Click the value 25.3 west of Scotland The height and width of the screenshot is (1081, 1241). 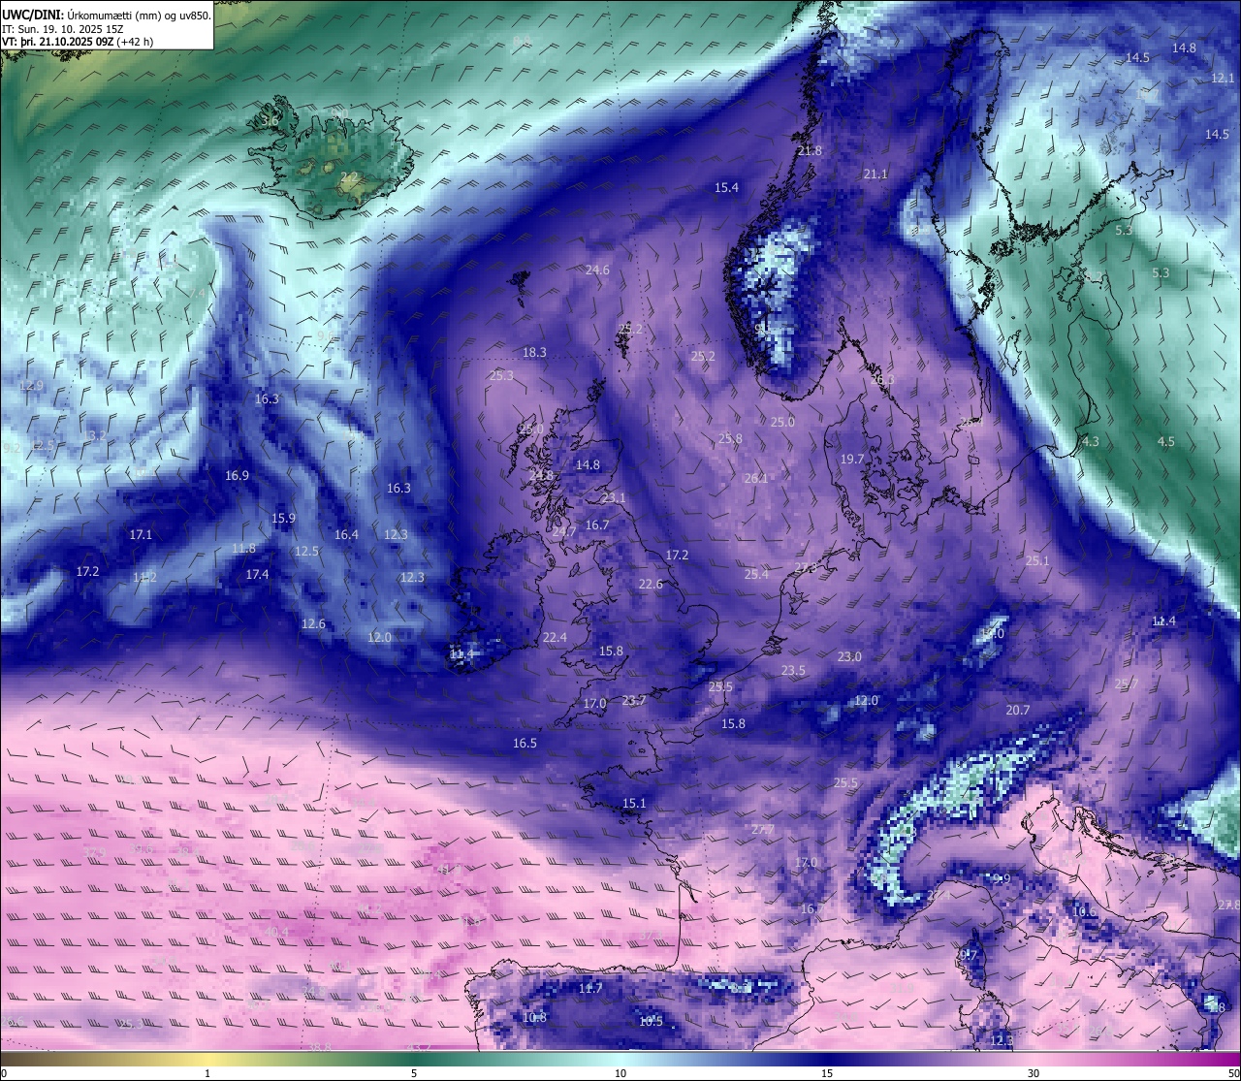(501, 375)
